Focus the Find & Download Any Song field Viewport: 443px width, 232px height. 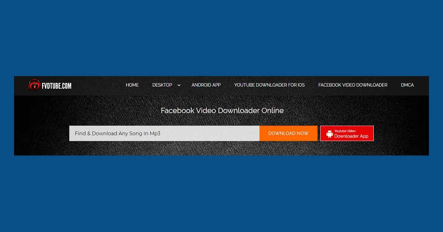pyautogui.click(x=164, y=133)
